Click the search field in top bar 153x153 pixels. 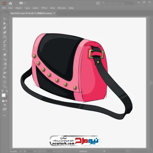coord(118,3)
